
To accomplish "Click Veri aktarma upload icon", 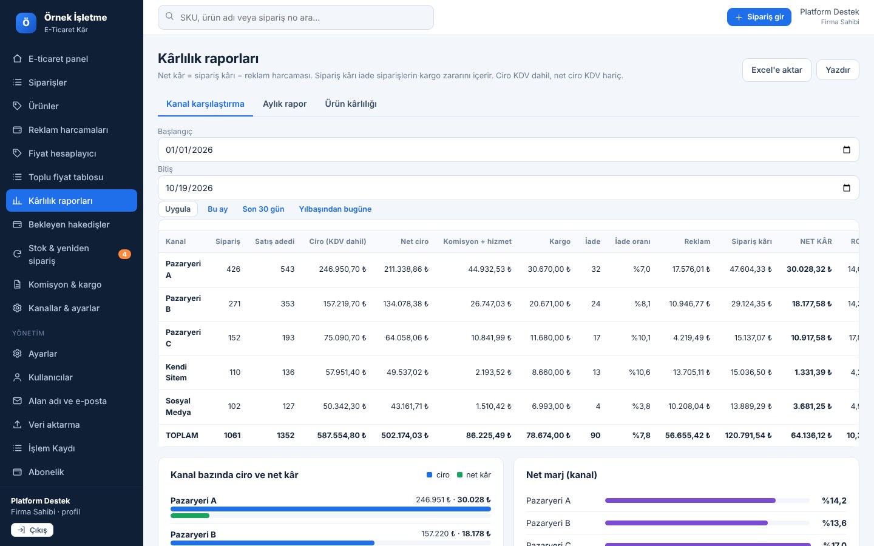I will tap(17, 425).
